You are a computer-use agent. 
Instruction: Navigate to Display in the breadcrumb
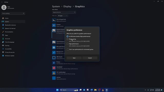[x=67, y=6]
